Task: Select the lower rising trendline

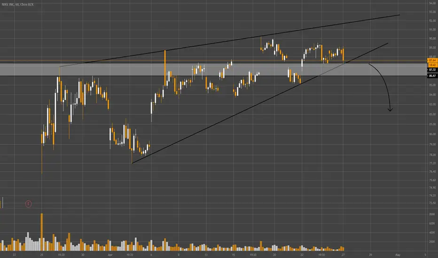Action: coord(260,103)
